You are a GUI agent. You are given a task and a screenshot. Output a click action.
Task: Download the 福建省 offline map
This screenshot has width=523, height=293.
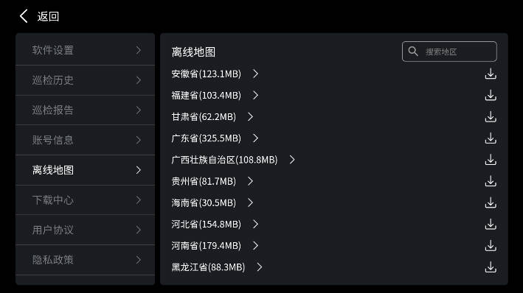(x=491, y=96)
